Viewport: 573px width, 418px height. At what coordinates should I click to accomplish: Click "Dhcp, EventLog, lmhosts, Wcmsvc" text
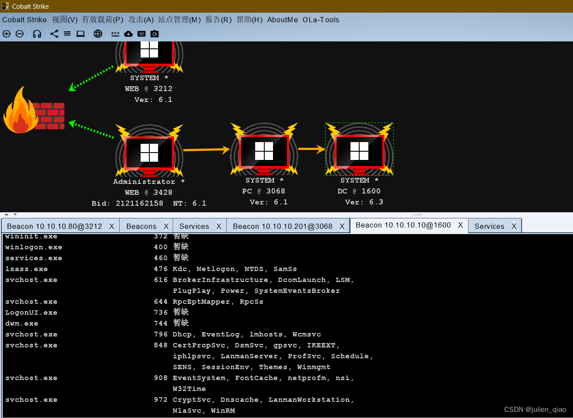(247, 334)
